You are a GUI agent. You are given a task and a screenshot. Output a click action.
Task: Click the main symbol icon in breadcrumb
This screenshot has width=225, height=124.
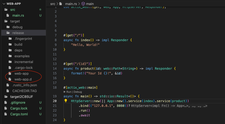click(x=83, y=4)
